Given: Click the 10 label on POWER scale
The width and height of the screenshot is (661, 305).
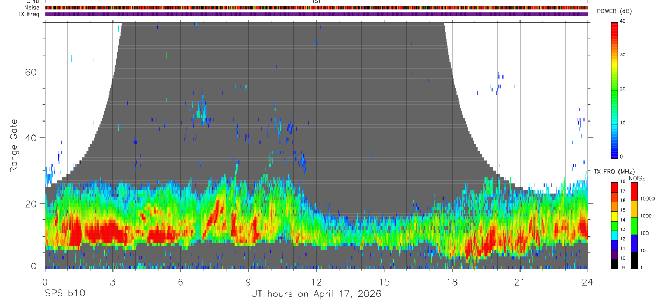Looking at the screenshot, I should (x=623, y=123).
